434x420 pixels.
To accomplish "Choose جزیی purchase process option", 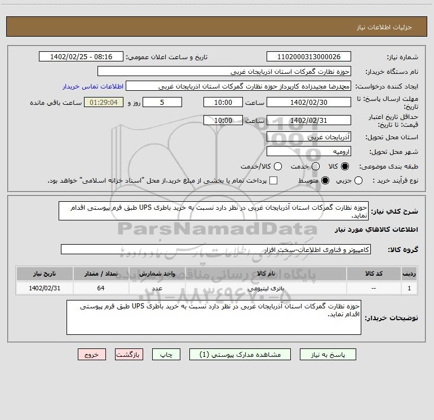I will [358, 180].
